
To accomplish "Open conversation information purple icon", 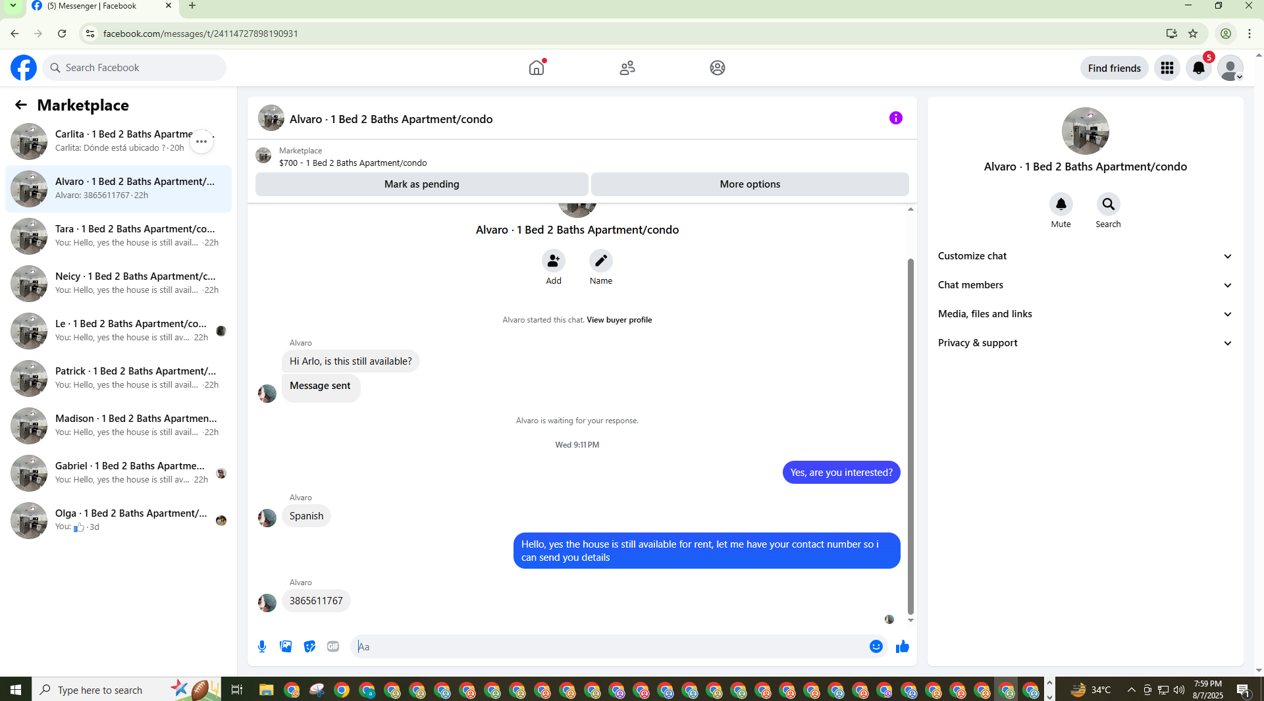I will (896, 118).
